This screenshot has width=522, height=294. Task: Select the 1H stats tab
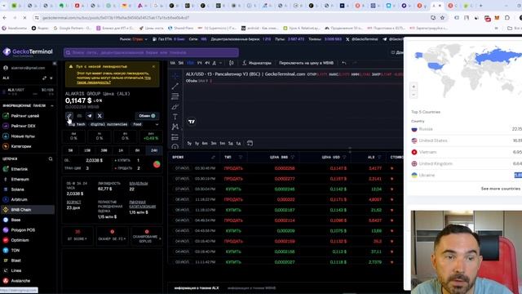[x=121, y=150]
